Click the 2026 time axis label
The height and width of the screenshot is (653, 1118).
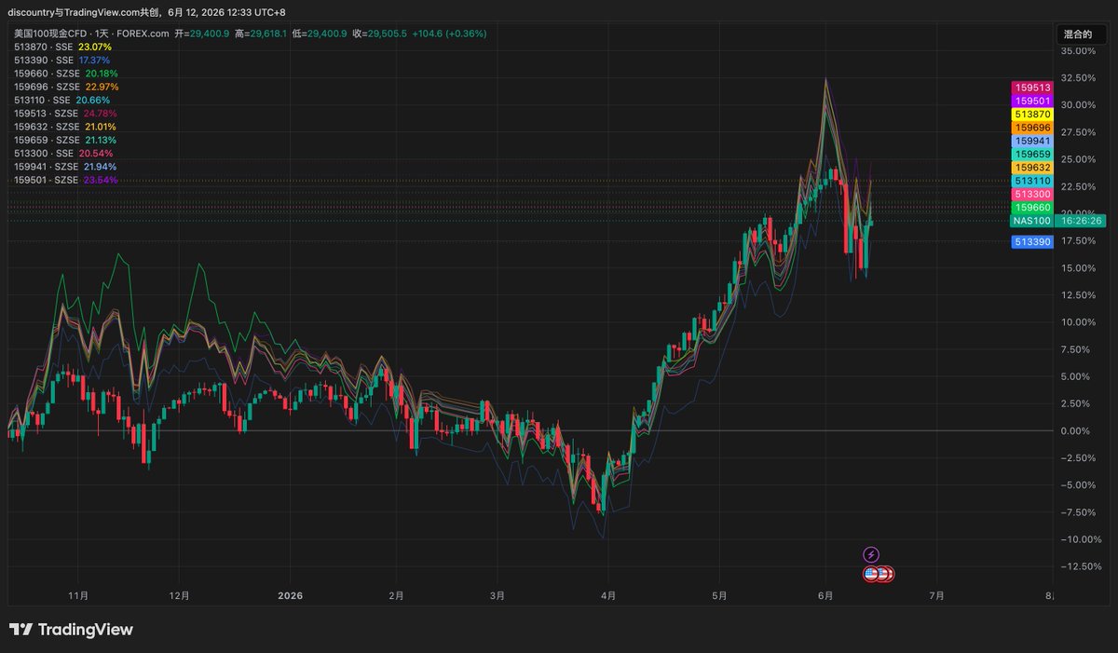[291, 595]
